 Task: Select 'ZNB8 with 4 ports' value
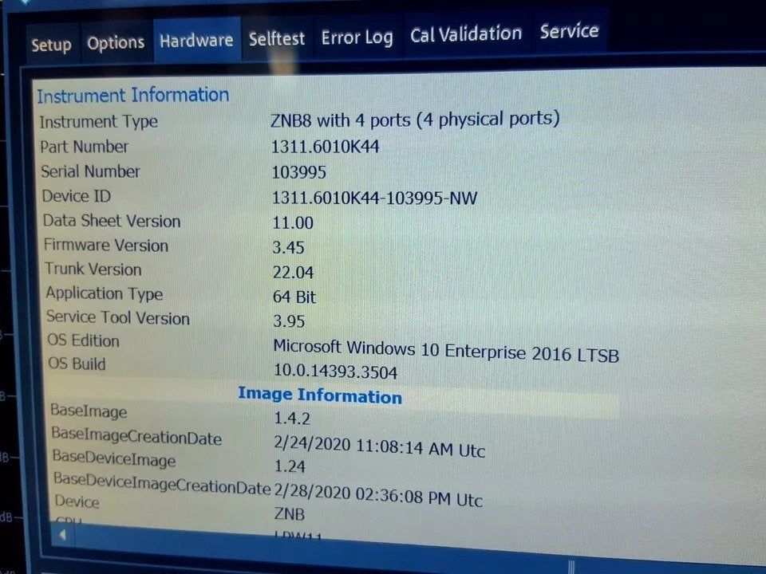pyautogui.click(x=415, y=119)
